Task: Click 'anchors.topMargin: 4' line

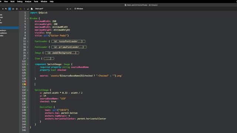Action: [57, 116]
